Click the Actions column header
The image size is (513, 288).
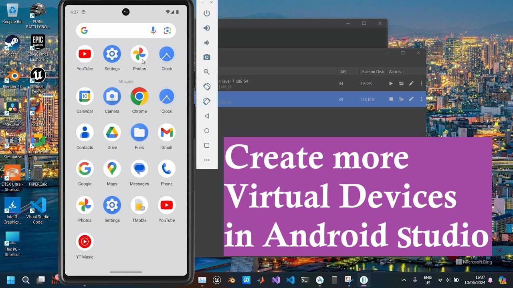395,72
